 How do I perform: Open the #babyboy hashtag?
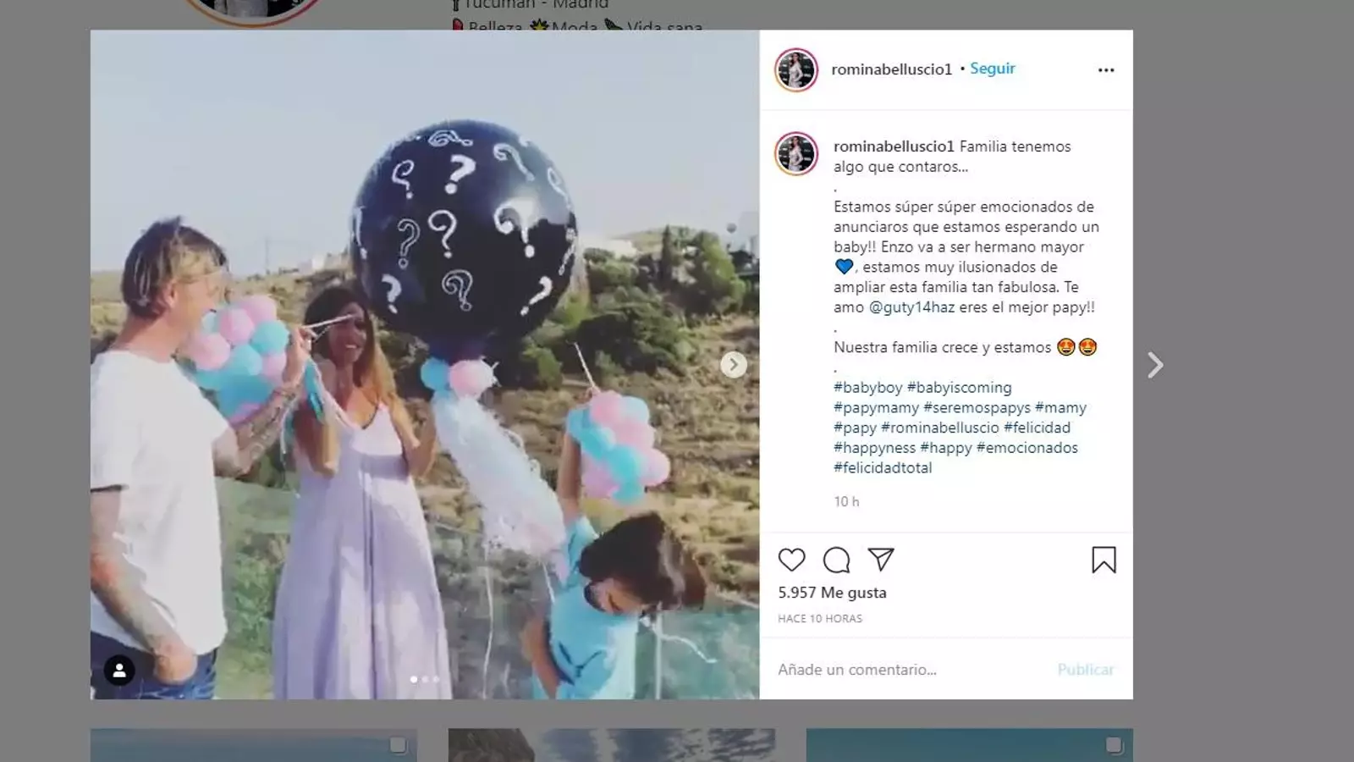(868, 388)
